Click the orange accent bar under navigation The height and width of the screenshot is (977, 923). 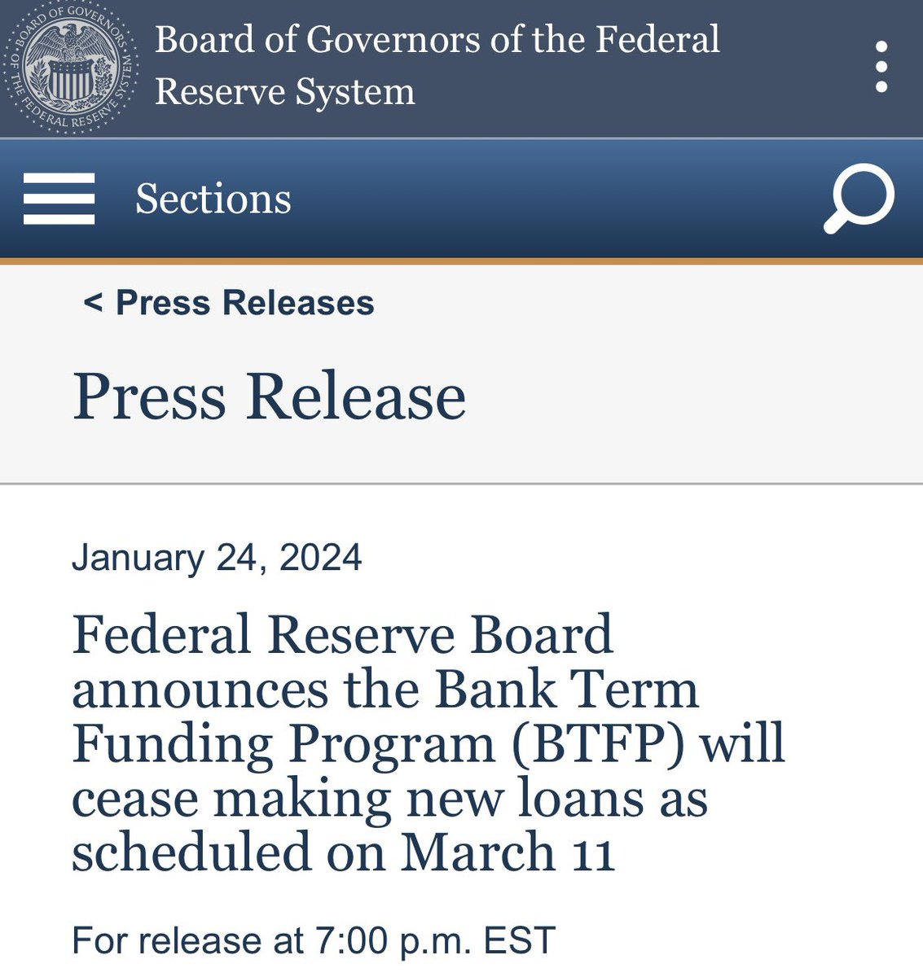coord(461,261)
